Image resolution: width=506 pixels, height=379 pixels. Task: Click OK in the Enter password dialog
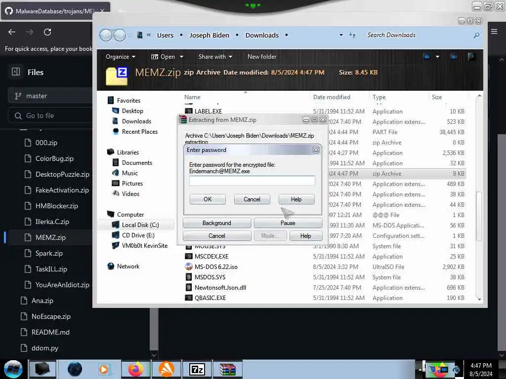click(x=208, y=199)
